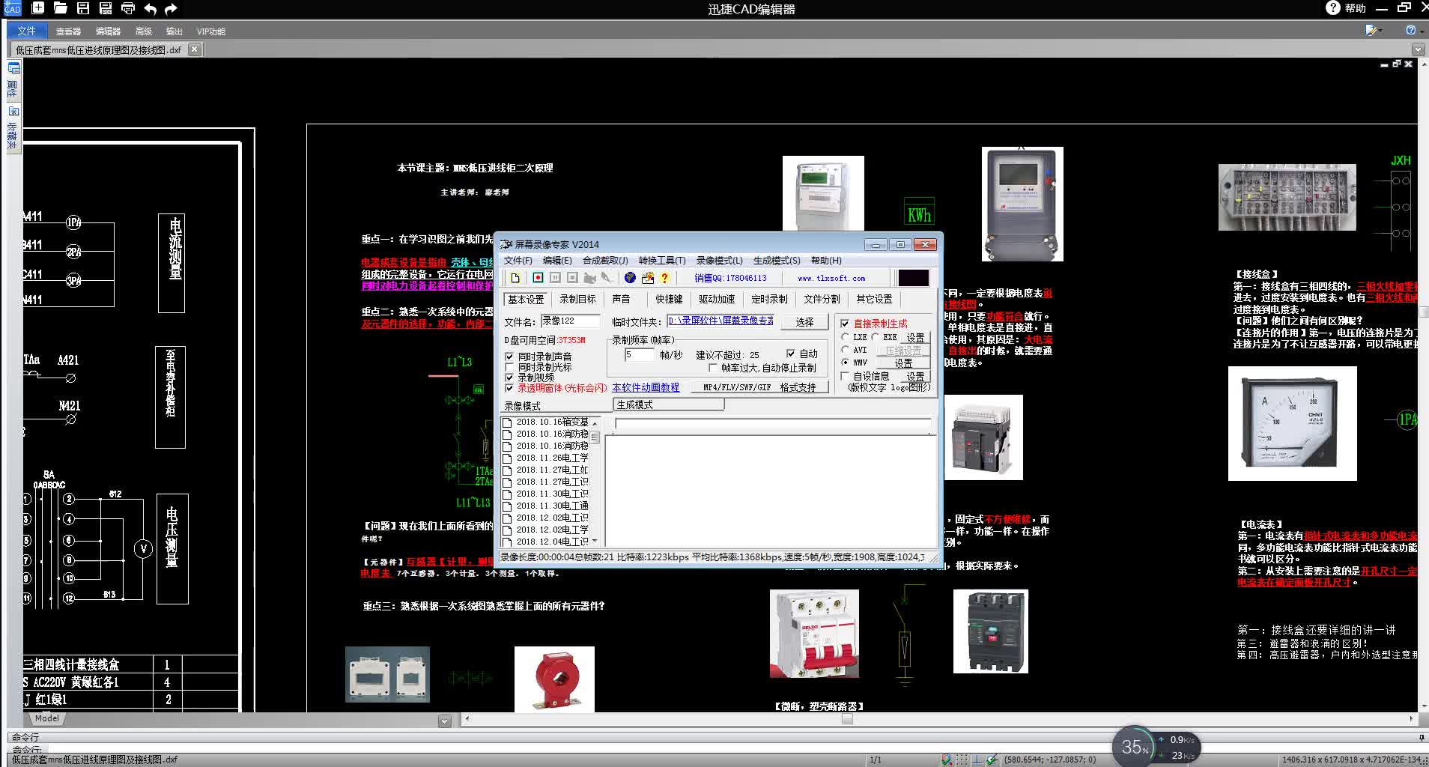Open 录像模式(L) menu in recorder

[x=720, y=261]
